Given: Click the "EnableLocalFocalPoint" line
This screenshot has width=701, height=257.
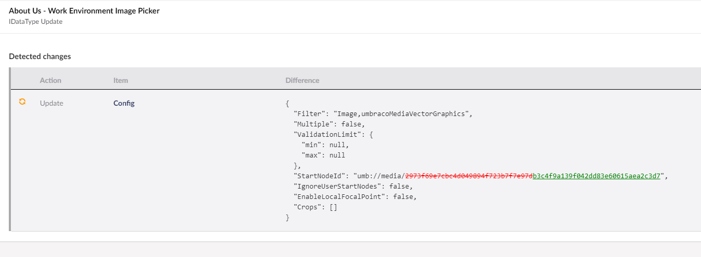Looking at the screenshot, I should tap(355, 197).
